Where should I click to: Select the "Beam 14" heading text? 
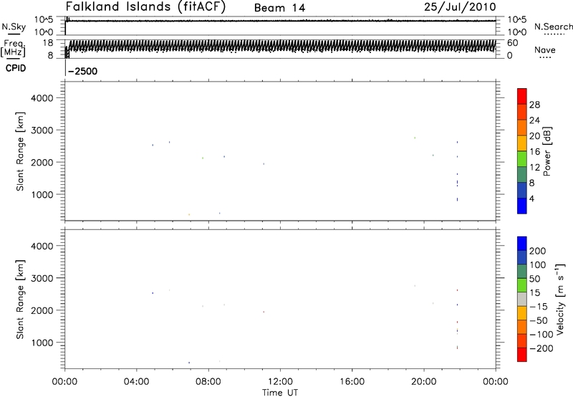[x=279, y=8]
